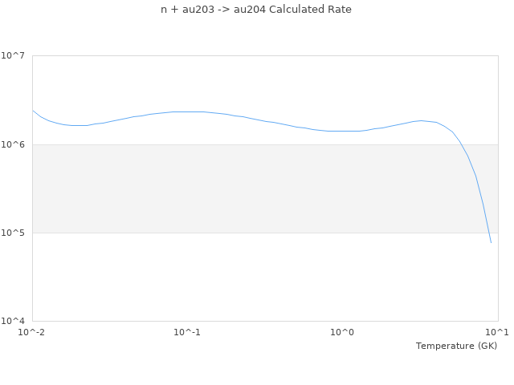514x385 pixels.
Task: Click the curve's last peak before the steep drop
Action: point(421,120)
